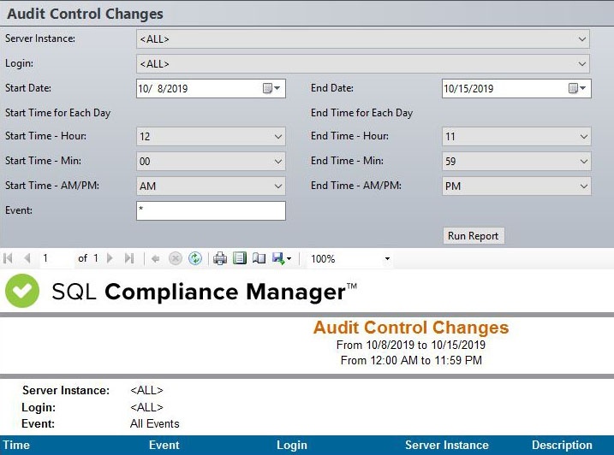Viewport: 614px width, 455px height.
Task: Toggle the Print Layout view icon
Action: click(240, 258)
